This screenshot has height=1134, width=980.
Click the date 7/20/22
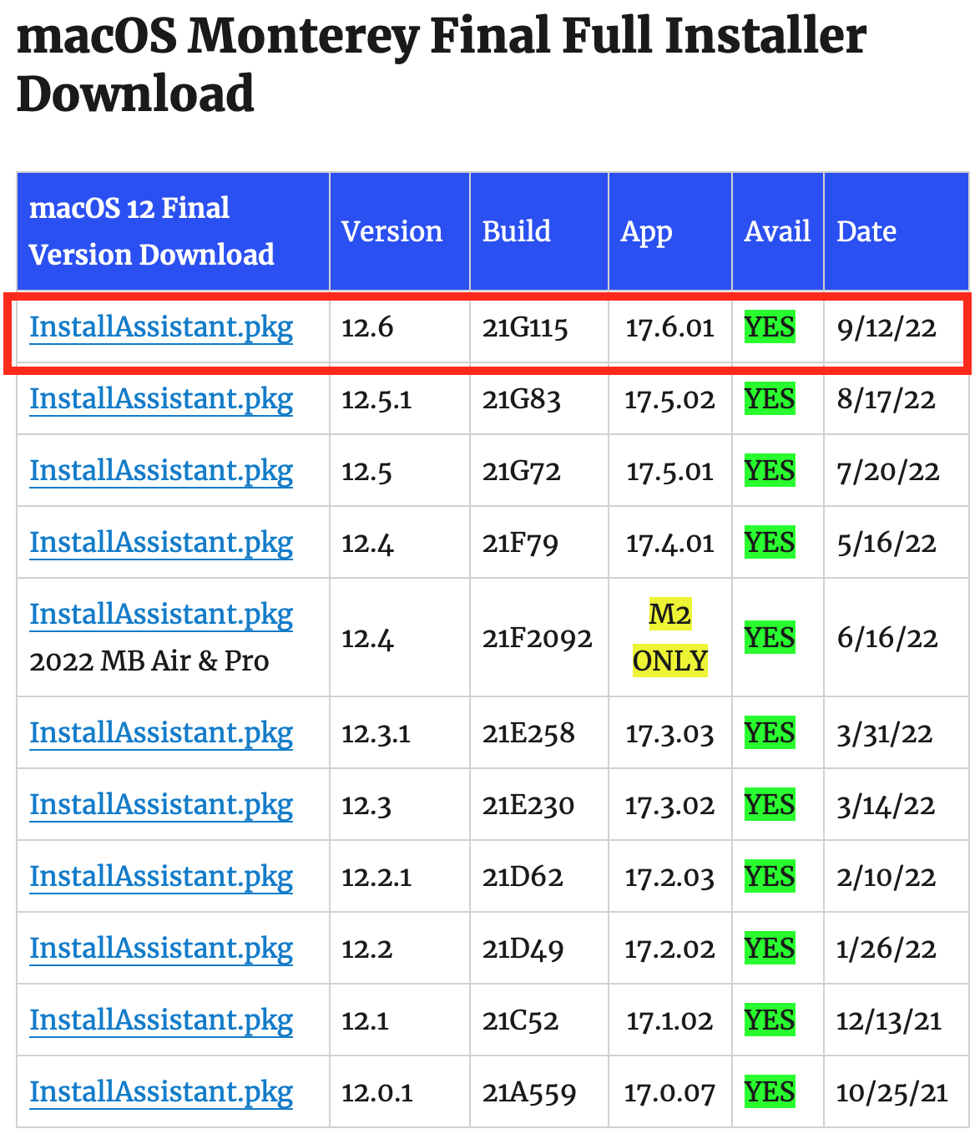coord(888,472)
